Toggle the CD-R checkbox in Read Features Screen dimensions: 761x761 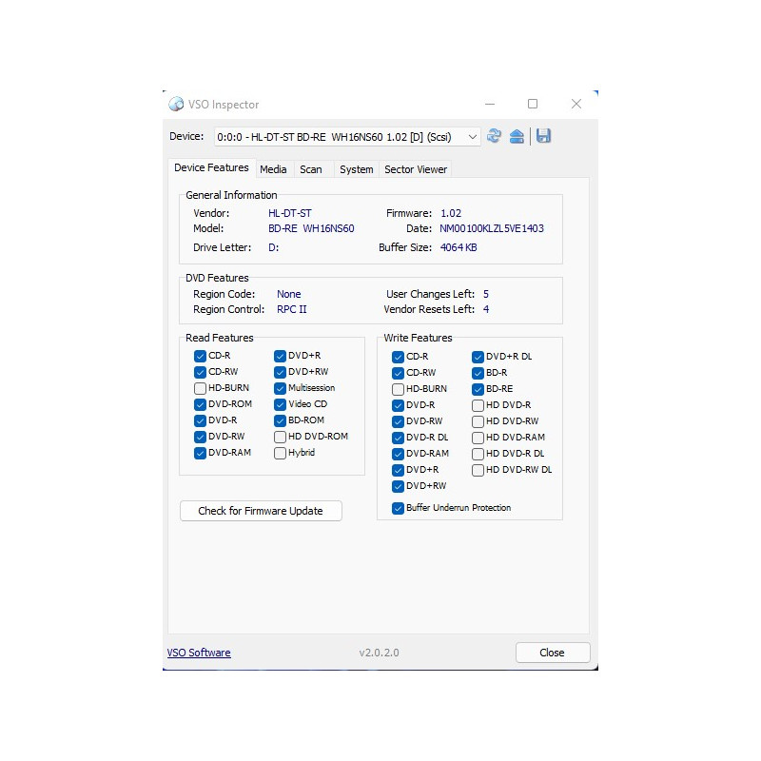[x=200, y=356]
